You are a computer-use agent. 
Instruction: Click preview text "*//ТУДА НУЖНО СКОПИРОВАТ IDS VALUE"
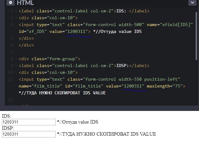pyautogui.click(x=106, y=134)
